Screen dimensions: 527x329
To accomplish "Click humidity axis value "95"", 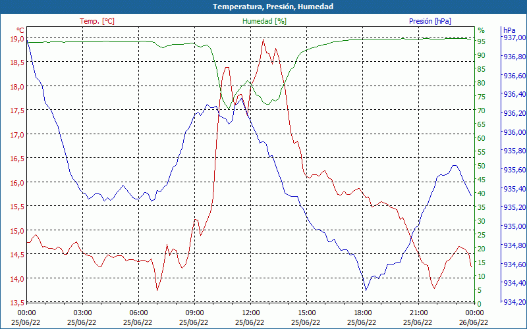I will [482, 41].
